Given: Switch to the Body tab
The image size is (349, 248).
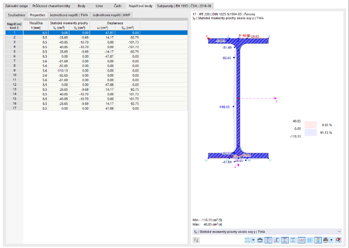Looking at the screenshot, I should (81, 6).
